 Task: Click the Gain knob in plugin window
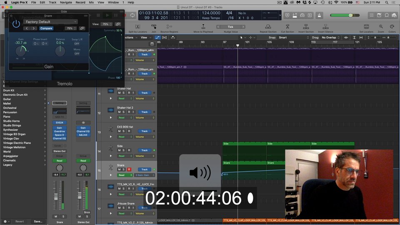(21, 51)
